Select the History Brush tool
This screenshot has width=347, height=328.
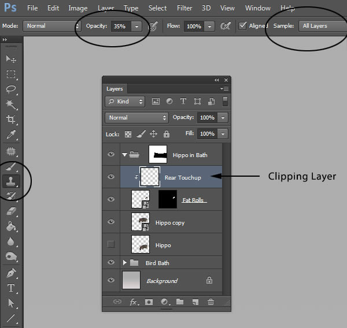[11, 196]
